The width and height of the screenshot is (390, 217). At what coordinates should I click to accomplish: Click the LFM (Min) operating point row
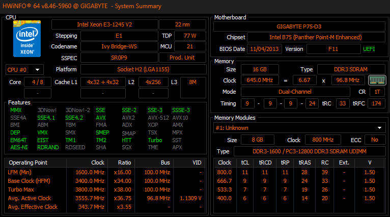click(x=105, y=172)
